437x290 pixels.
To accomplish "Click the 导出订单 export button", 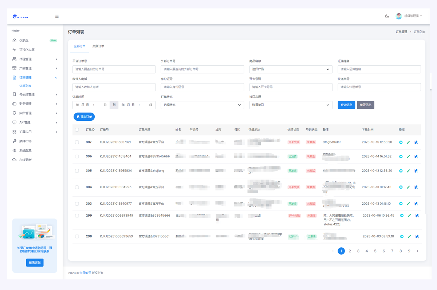I will 84,117.
